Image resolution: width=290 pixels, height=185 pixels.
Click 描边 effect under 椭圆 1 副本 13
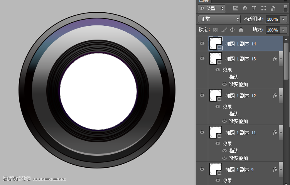[x=234, y=77]
